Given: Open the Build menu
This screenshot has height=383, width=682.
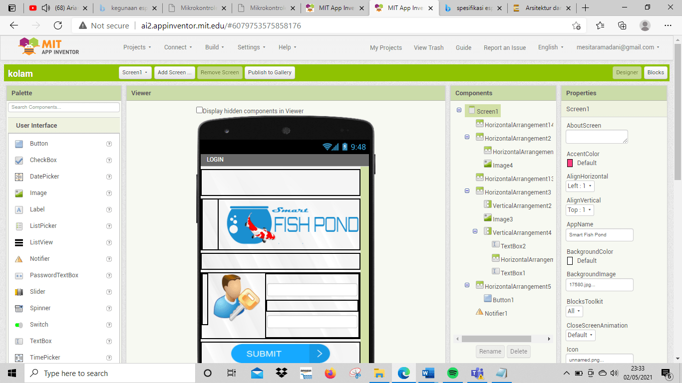Looking at the screenshot, I should [x=214, y=47].
